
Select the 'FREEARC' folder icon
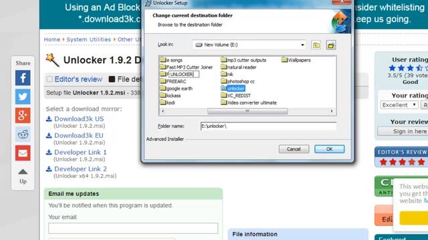click(x=163, y=81)
